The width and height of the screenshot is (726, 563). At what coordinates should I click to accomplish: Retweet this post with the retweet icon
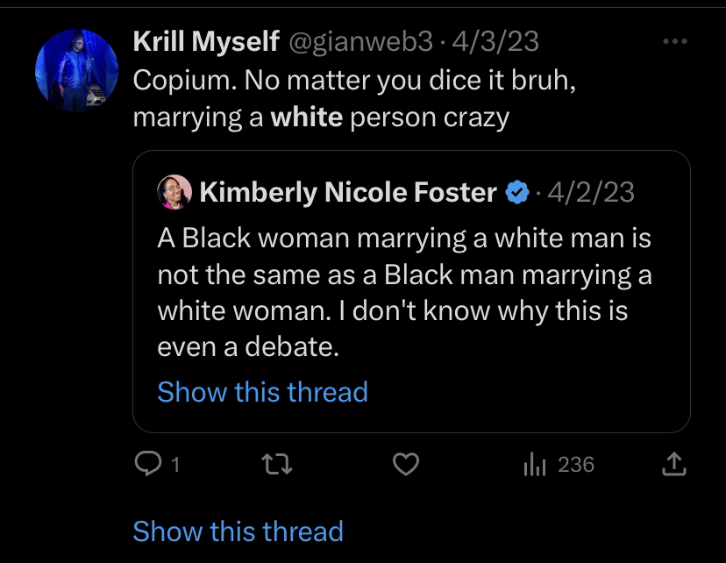click(276, 465)
